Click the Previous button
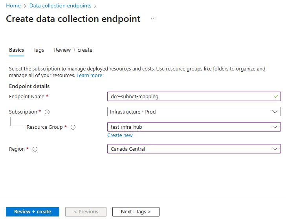Viewport: 286px width, 220px height. tap(86, 212)
